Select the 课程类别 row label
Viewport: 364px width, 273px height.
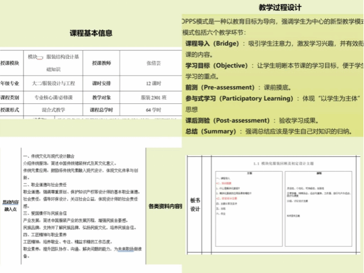coord(10,97)
